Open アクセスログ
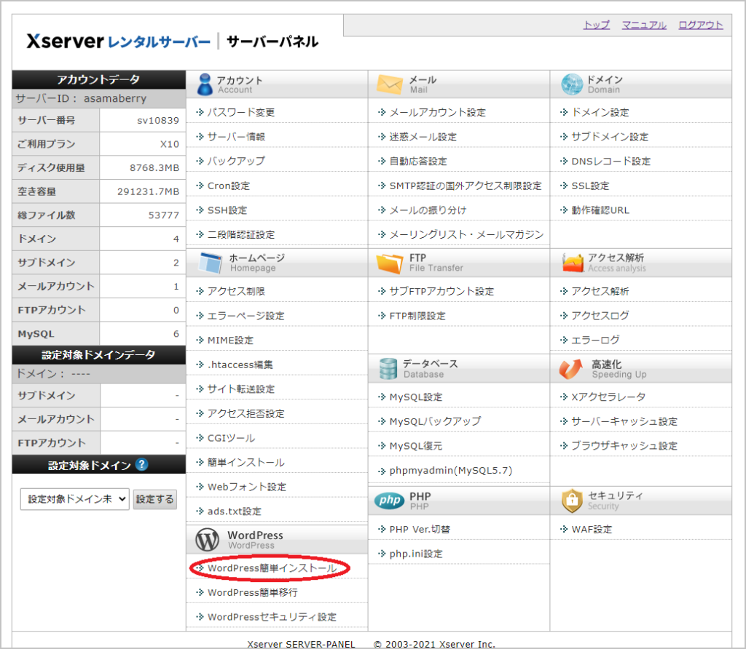The height and width of the screenshot is (649, 746). pos(600,316)
